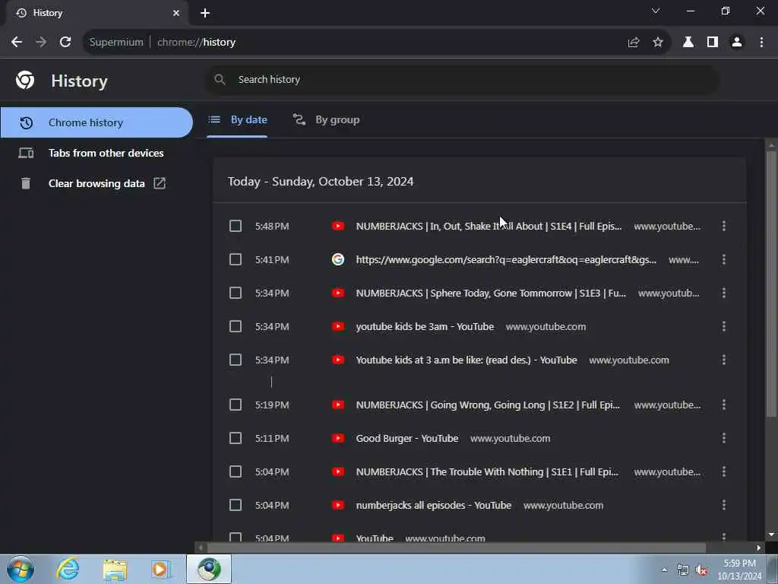Open actions menu for Youtube kids at 3 a.m
The image size is (778, 584).
(724, 360)
